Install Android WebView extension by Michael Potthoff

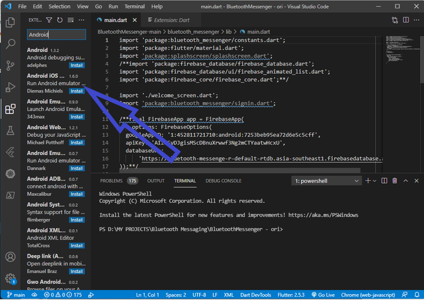(77, 143)
